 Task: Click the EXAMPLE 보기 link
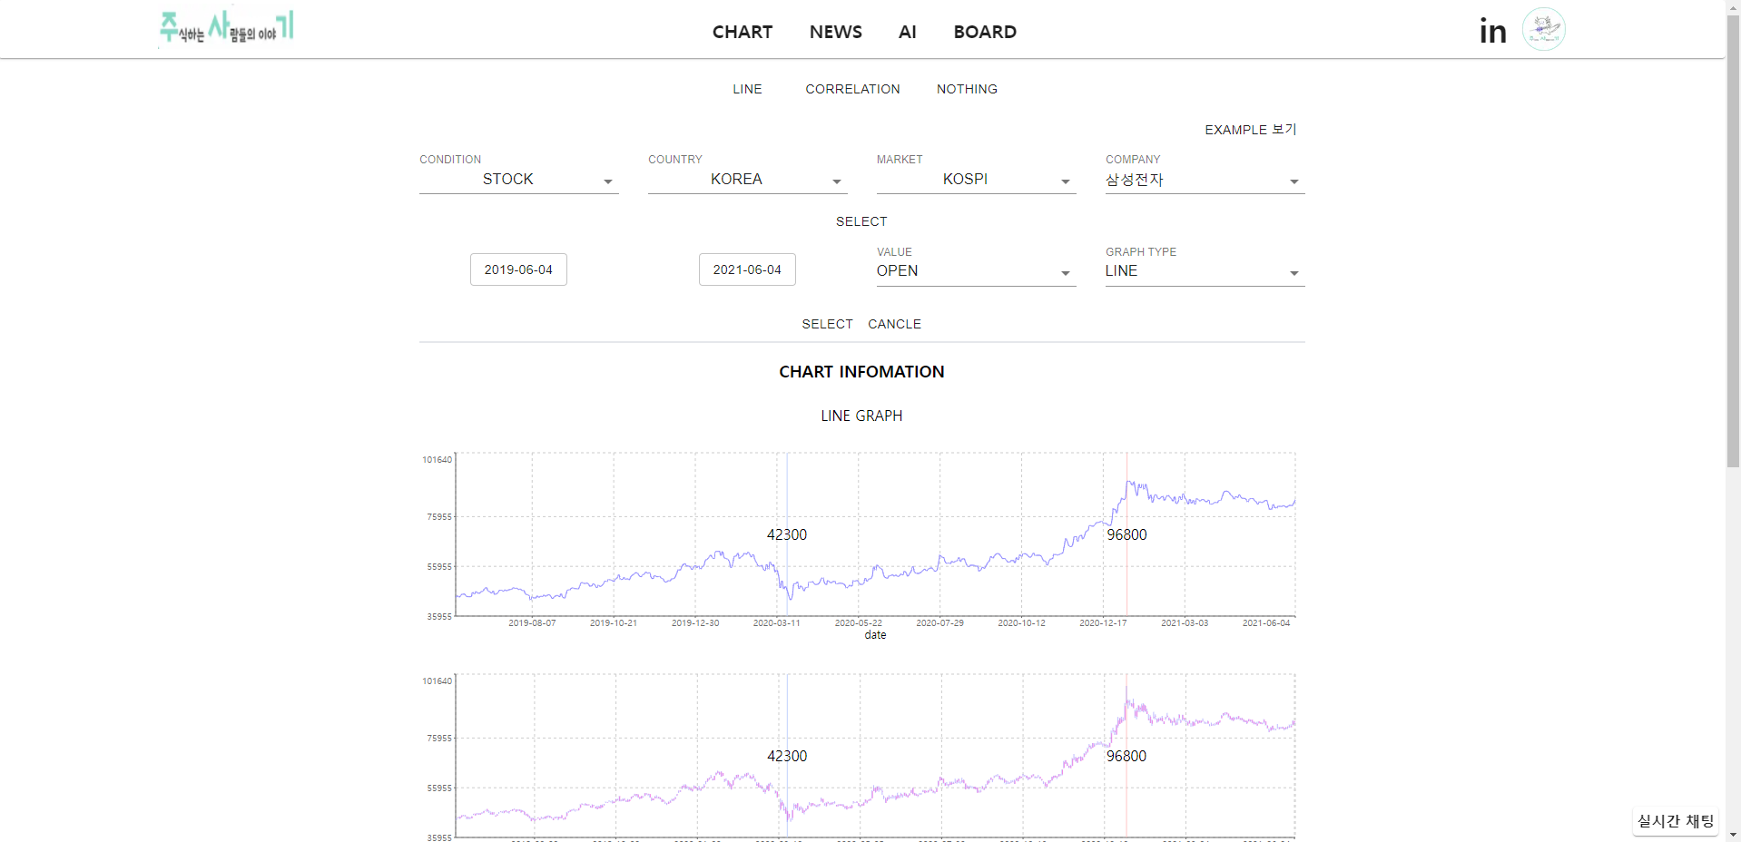tap(1250, 129)
